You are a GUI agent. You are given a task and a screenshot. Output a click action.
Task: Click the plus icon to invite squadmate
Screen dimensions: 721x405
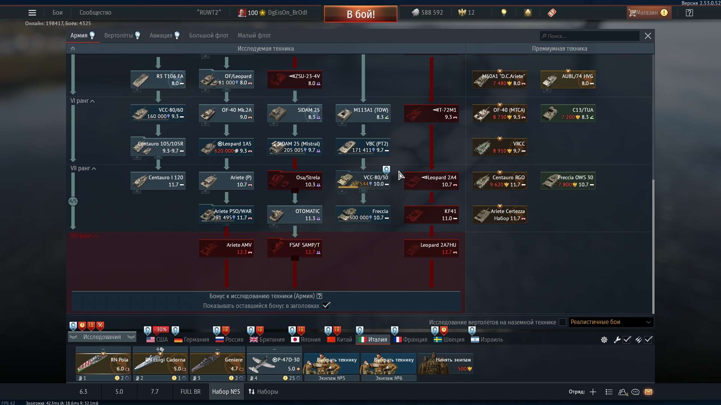pyautogui.click(x=593, y=392)
